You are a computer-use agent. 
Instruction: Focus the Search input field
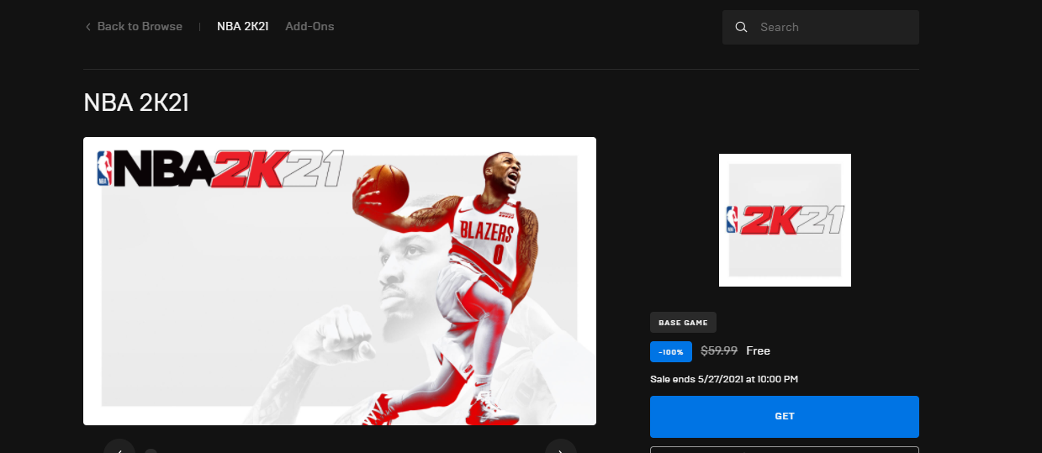(x=821, y=27)
